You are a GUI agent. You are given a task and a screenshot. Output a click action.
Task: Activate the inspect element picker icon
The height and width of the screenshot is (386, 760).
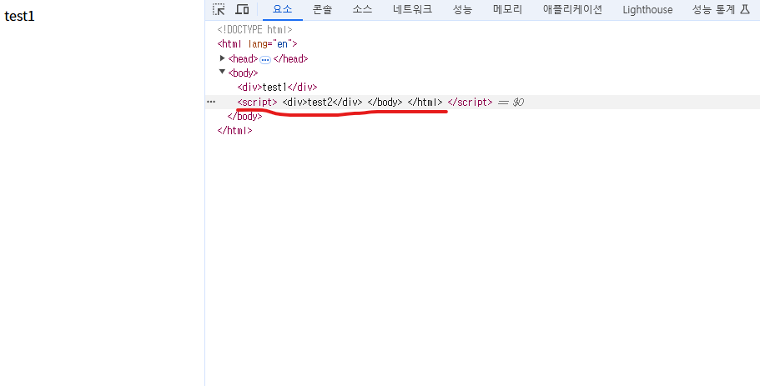click(x=219, y=9)
